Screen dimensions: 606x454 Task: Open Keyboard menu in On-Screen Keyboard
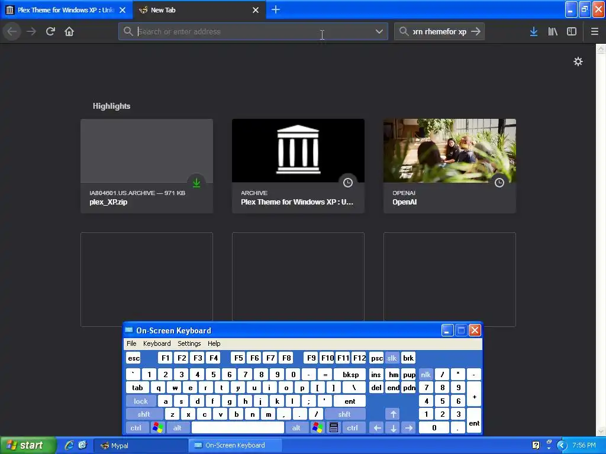[156, 343]
